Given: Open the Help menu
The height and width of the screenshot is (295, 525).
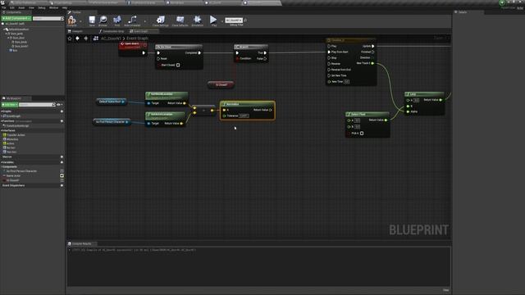Looking at the screenshot, I should [x=65, y=7].
